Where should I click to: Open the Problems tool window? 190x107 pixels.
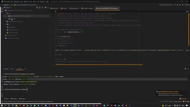coord(14,99)
